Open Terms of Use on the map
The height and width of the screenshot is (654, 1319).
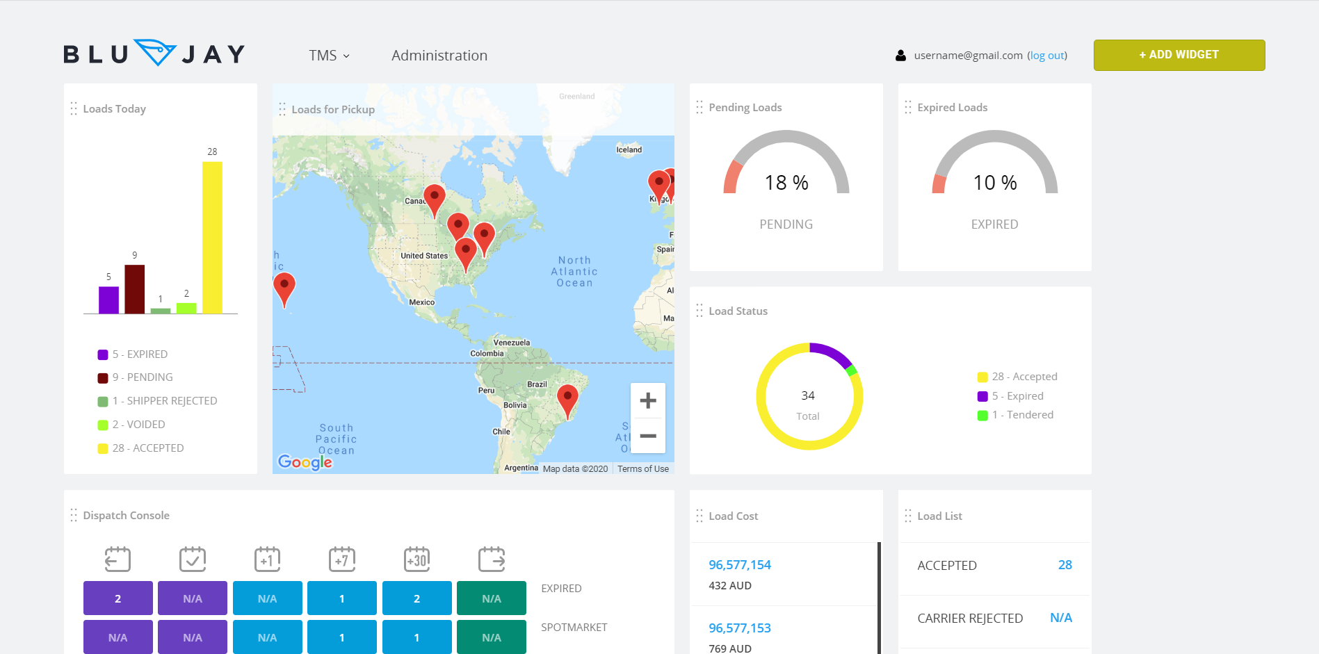pos(643,469)
